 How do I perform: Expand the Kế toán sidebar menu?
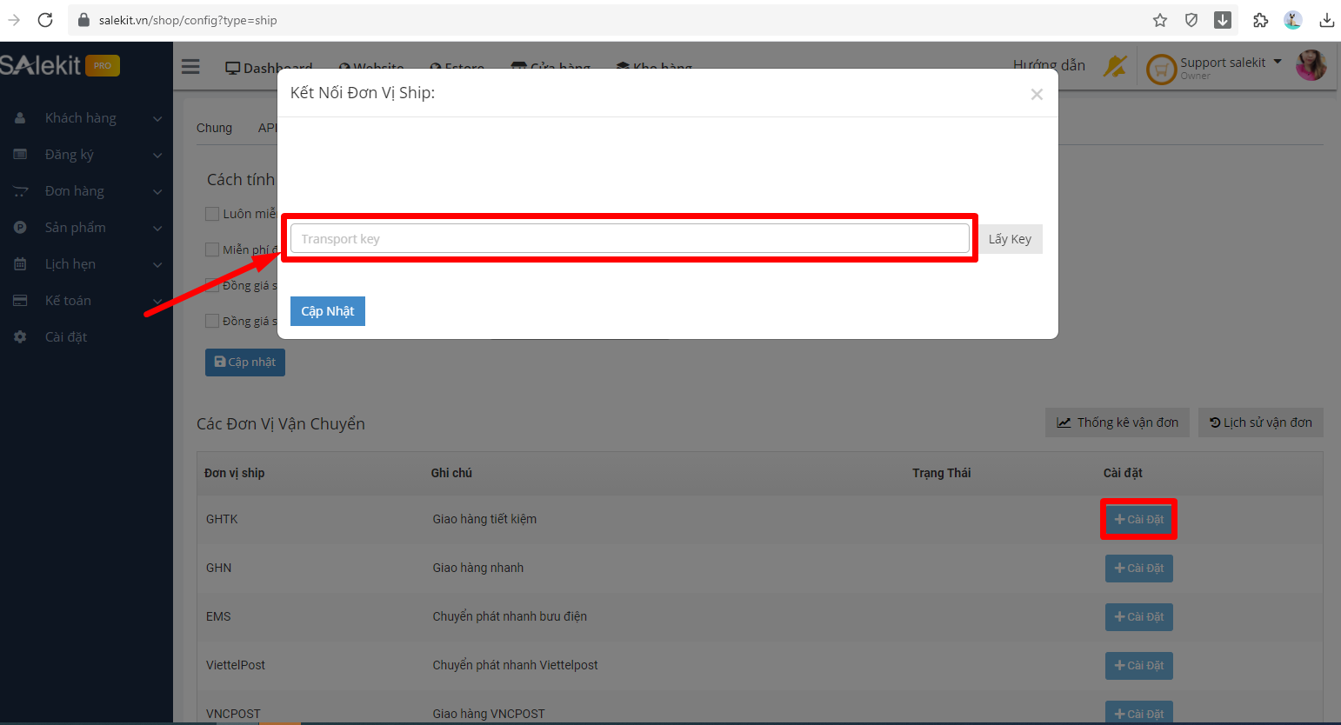pyautogui.click(x=157, y=301)
